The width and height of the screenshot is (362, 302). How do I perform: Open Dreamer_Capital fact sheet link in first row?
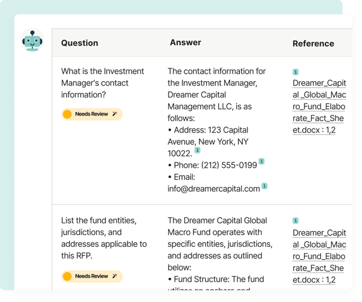tap(319, 107)
